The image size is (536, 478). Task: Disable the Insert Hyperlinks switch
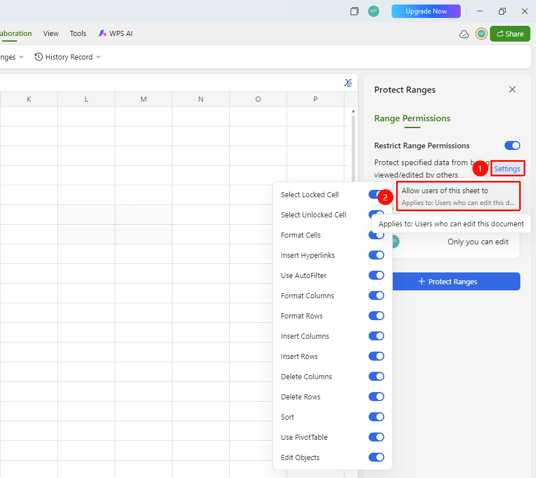376,255
